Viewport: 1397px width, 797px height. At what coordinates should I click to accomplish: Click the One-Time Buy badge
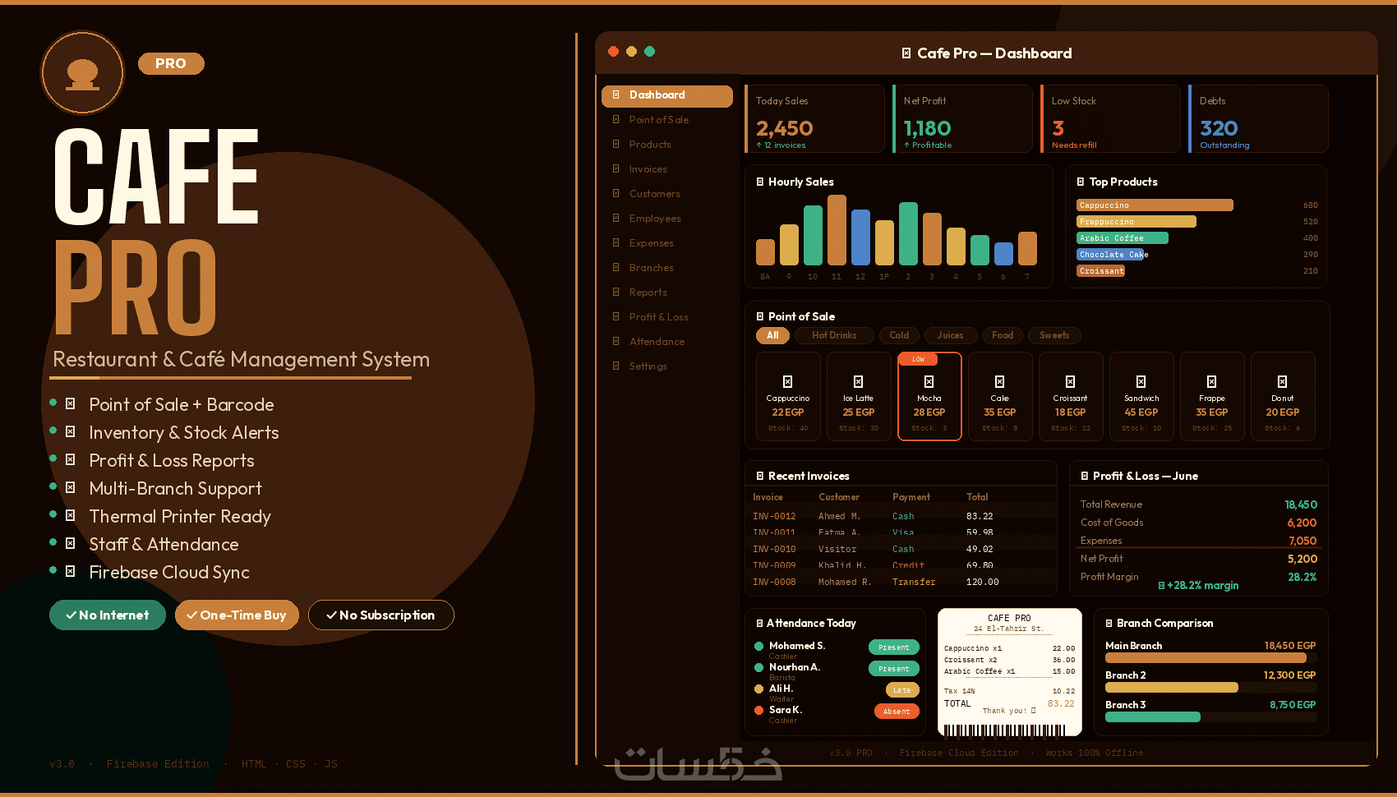coord(237,615)
